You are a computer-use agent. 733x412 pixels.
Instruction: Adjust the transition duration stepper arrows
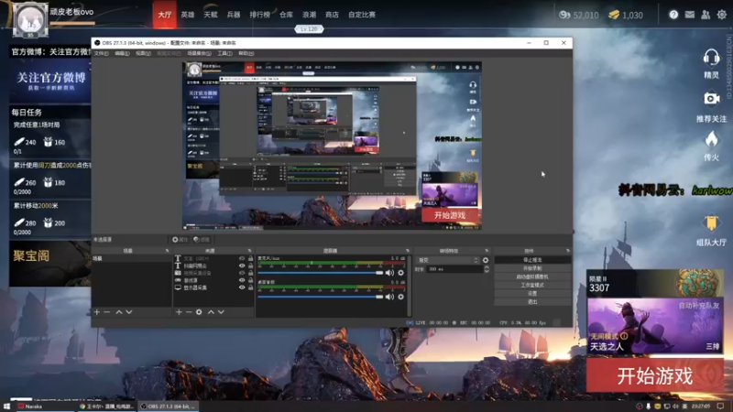(487, 269)
